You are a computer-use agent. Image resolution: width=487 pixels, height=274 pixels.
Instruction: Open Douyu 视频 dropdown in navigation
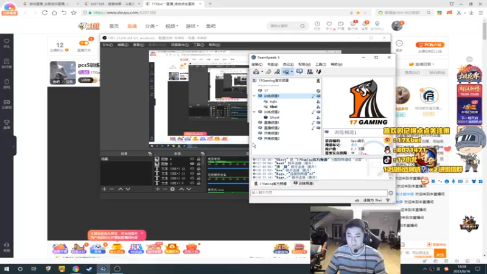coord(172,26)
